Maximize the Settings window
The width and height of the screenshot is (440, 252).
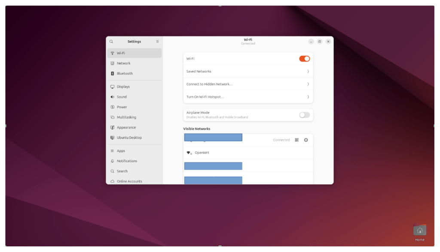point(319,42)
